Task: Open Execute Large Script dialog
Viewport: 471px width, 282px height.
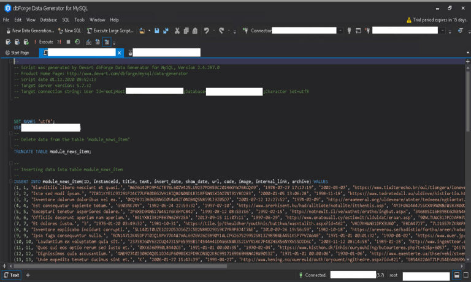Action: 110,31
